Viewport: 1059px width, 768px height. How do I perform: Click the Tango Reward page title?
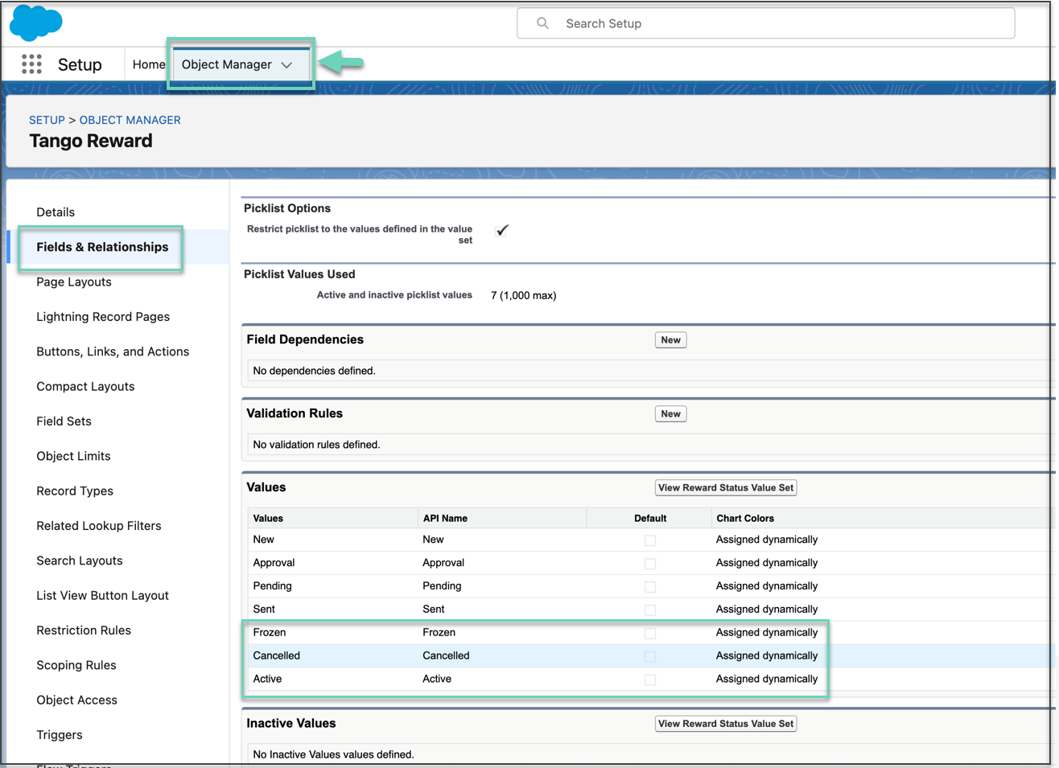click(91, 142)
